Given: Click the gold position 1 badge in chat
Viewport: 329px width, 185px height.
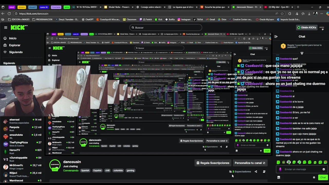Looking at the screenshot, I should (283, 46).
